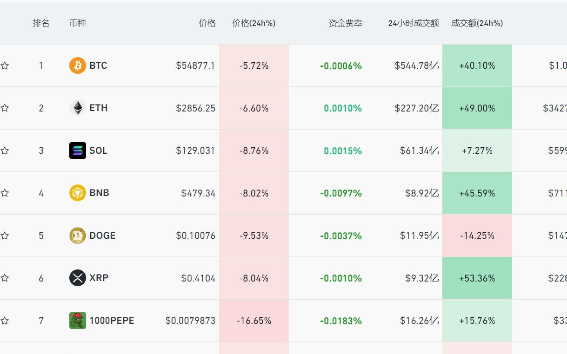Click SOL price $129.031
Screen dimensions: 567x354
[195, 151]
